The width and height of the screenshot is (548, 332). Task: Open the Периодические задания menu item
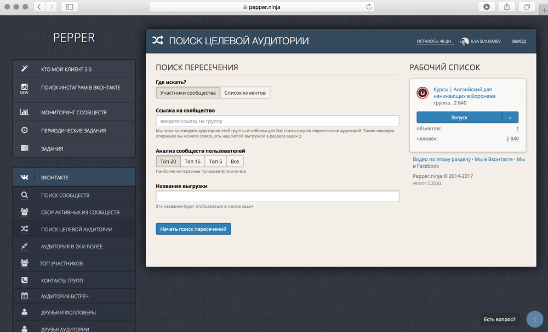(x=74, y=130)
